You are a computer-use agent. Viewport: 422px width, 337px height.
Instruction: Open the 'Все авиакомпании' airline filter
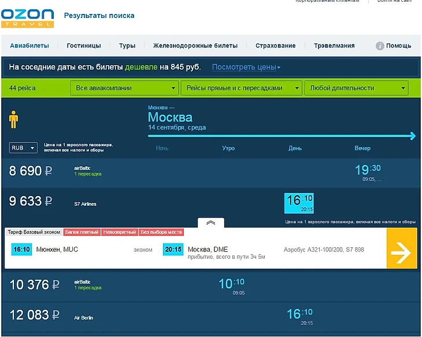[x=124, y=88]
